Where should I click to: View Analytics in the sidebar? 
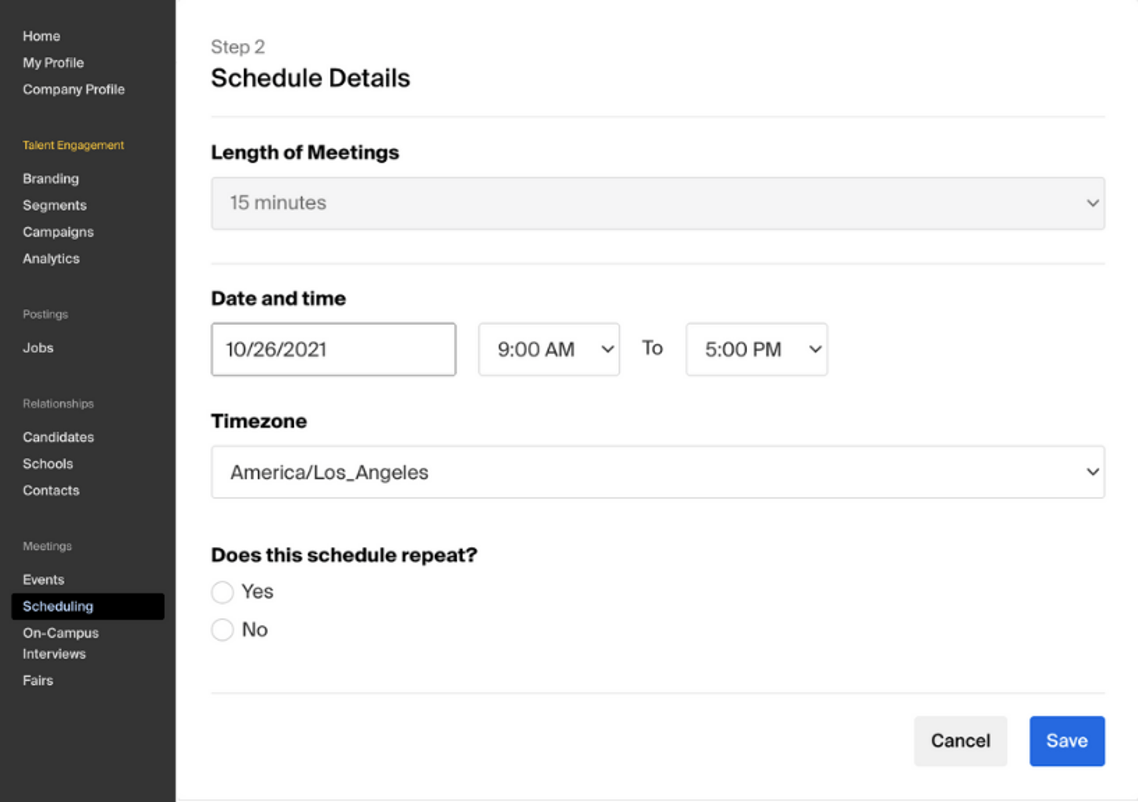click(51, 259)
